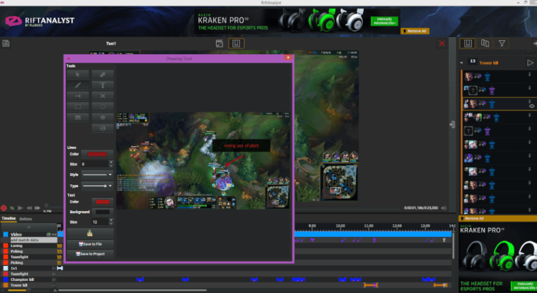The image size is (537, 293).
Task: Click the play button in player controls
Action: pos(20,208)
